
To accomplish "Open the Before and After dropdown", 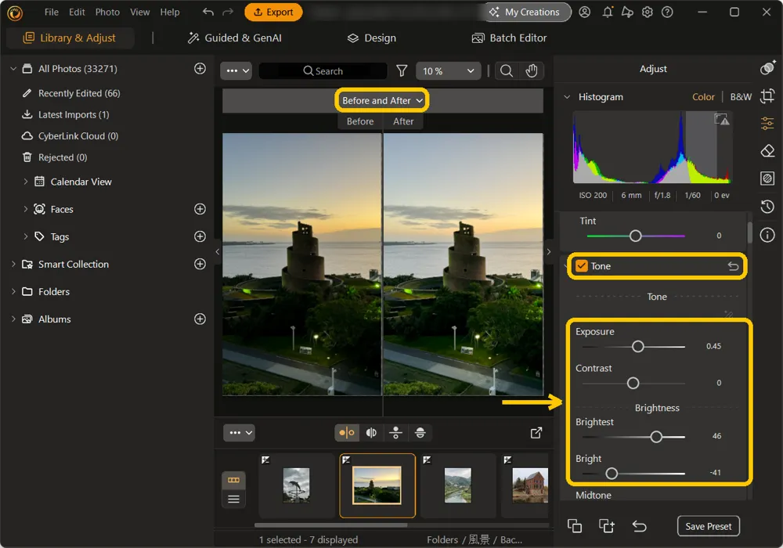I will click(x=382, y=100).
